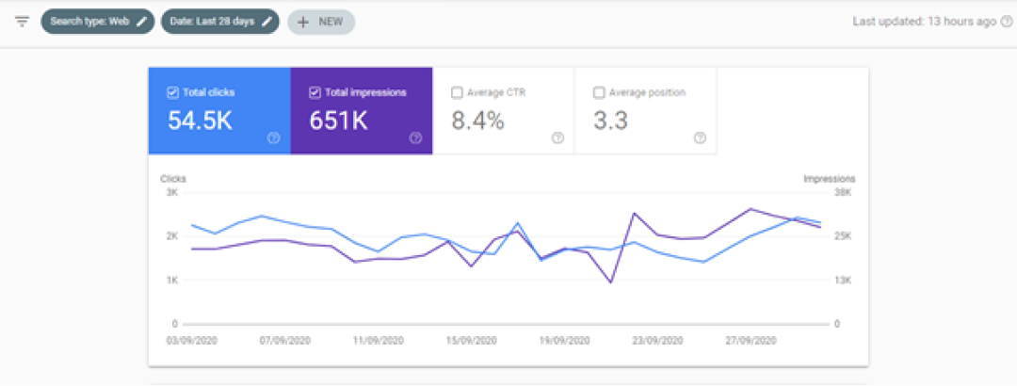Open help icon on Total impressions card
1017x386 pixels.
(x=415, y=137)
